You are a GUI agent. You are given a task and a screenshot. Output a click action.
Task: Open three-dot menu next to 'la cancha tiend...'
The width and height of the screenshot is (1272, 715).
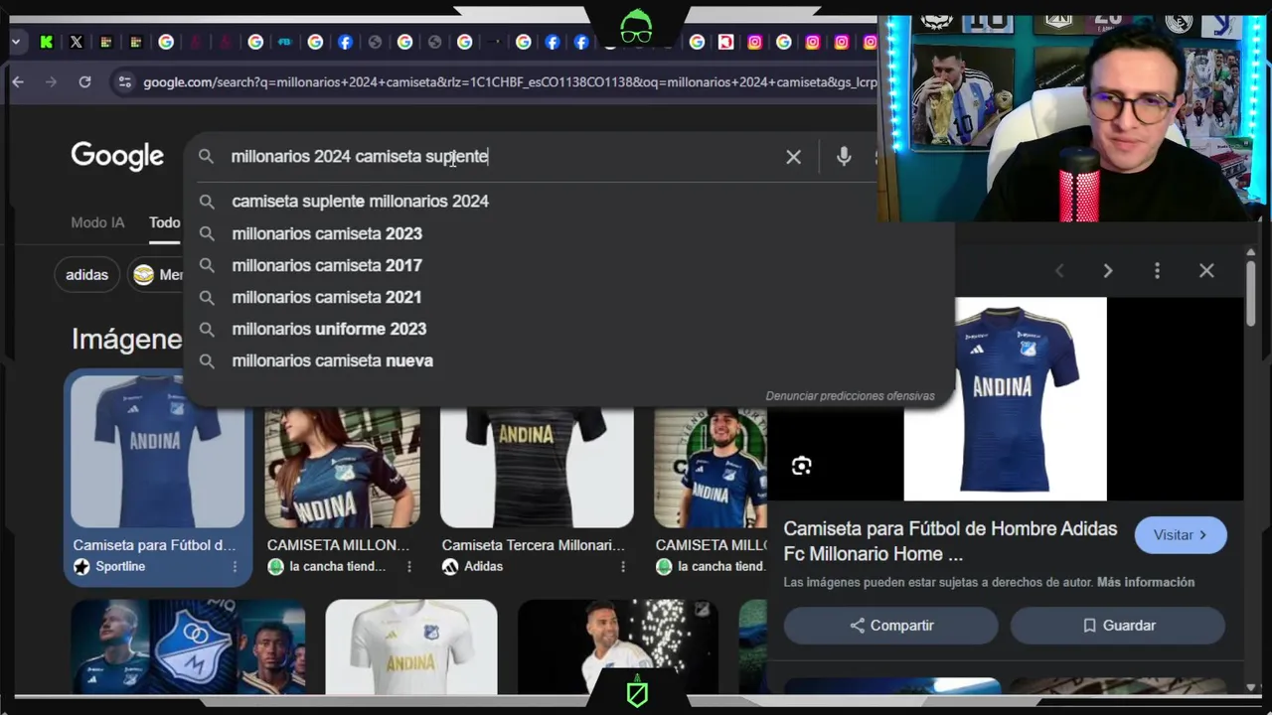(408, 567)
